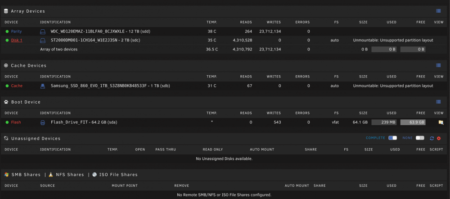Click Disk 1 reads value 4,310,528
Screen dimensions: 450x199
(243, 40)
